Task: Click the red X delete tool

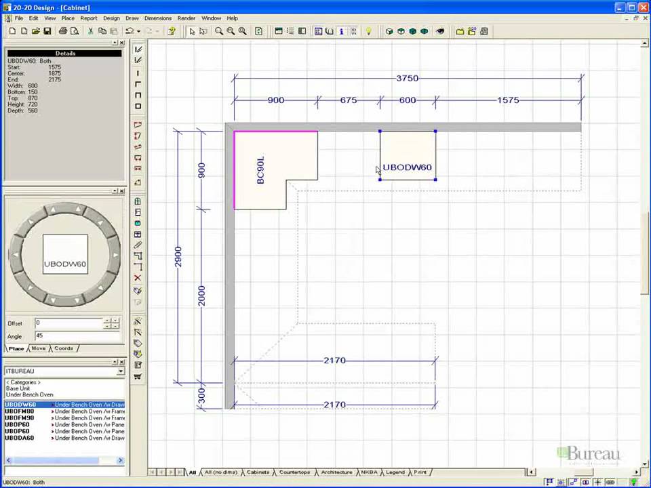Action: point(138,278)
